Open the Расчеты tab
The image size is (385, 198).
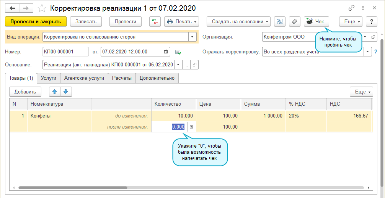[122, 78]
